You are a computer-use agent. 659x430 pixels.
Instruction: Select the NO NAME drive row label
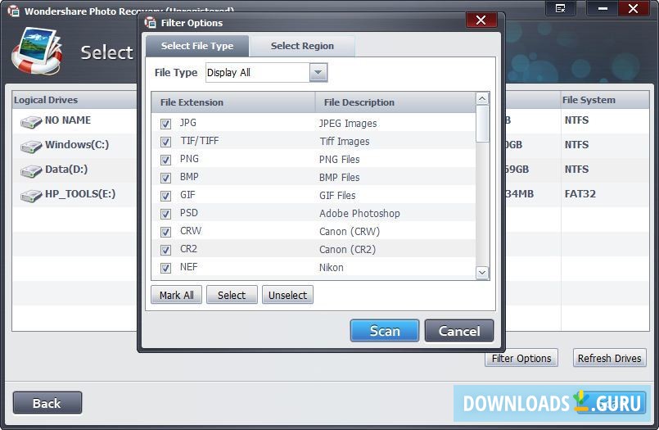[x=68, y=120]
